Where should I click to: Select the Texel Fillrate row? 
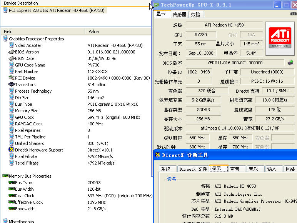coord(76,163)
